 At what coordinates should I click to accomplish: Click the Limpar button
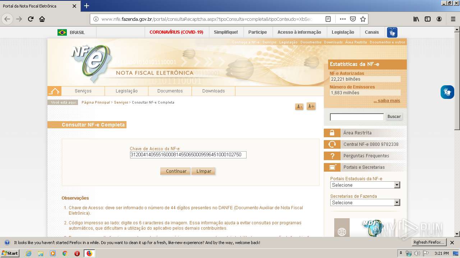click(203, 171)
